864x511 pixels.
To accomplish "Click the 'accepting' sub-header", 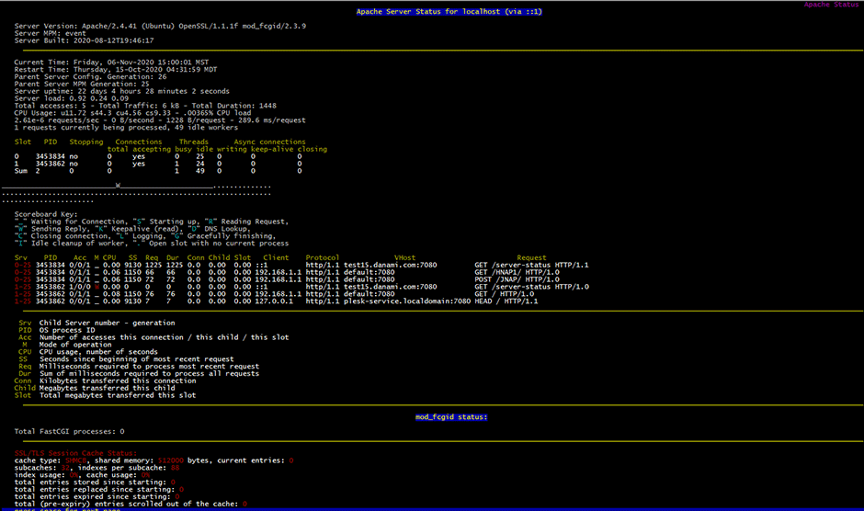I will (152, 149).
